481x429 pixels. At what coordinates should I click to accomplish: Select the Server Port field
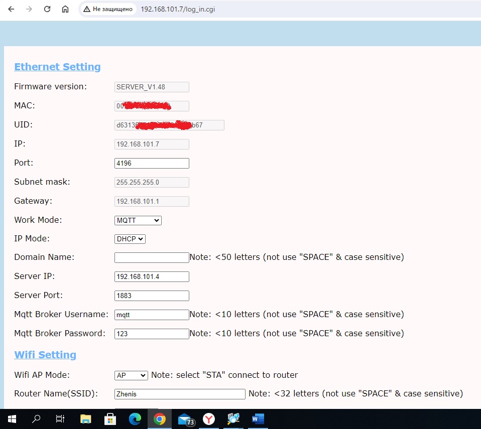152,296
